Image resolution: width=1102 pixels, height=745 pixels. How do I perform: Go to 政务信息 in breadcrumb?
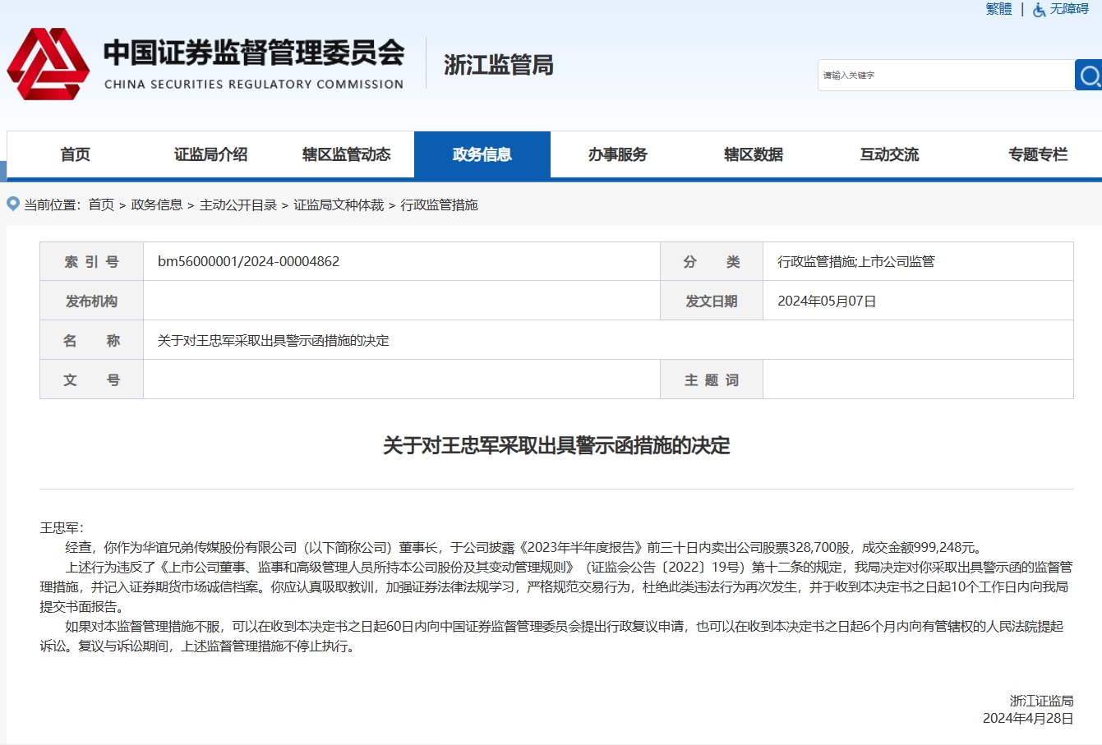click(157, 205)
